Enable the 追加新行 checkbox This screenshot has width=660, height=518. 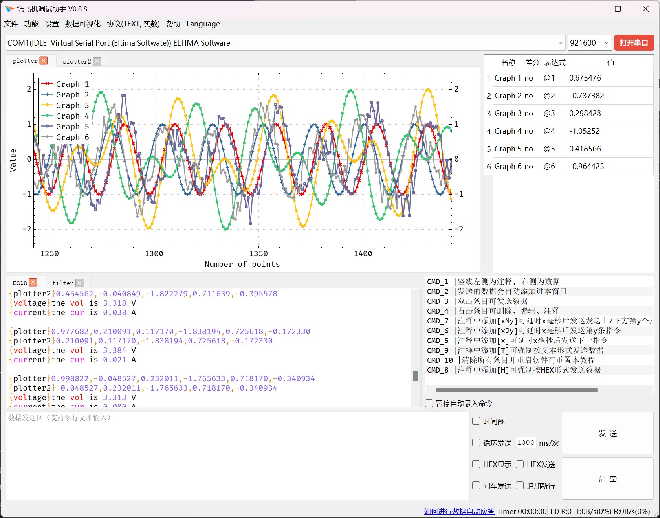point(520,486)
